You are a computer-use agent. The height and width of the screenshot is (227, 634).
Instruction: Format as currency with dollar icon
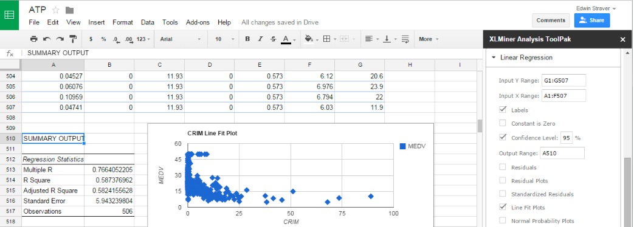[x=91, y=39]
